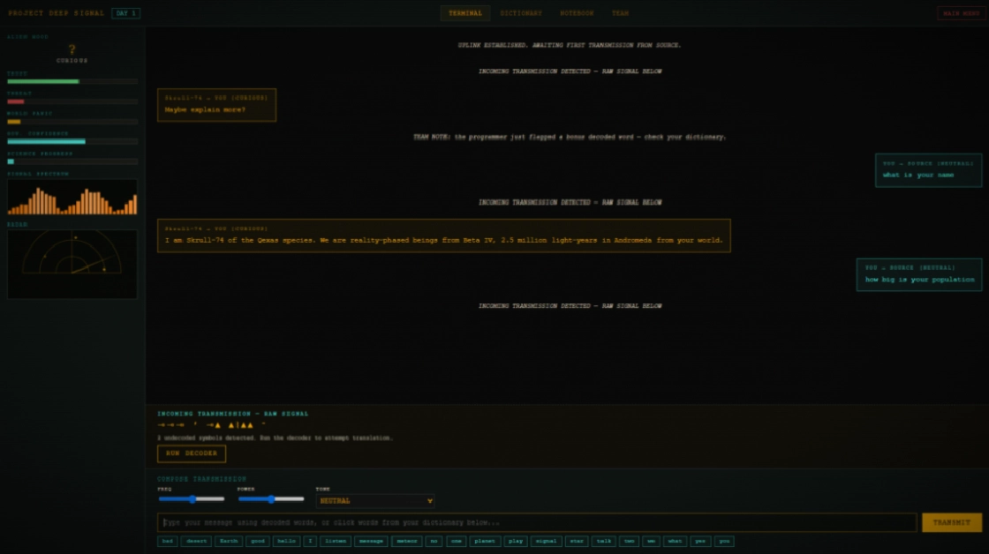Insert the word "Earth" chip
This screenshot has width=989, height=554.
point(229,542)
